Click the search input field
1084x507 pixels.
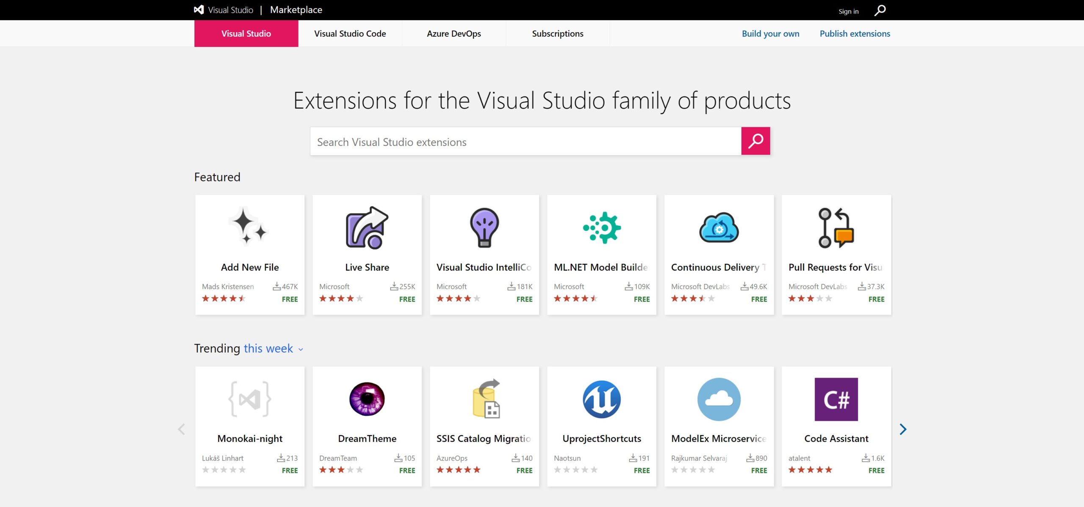pyautogui.click(x=526, y=142)
